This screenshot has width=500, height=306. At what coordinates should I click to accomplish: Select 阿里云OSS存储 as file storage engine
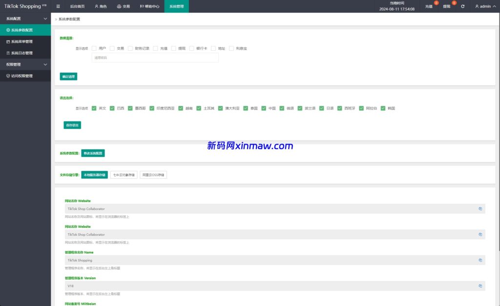pyautogui.click(x=154, y=174)
